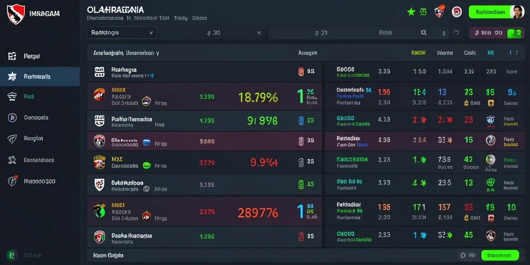
Task: Click the white mask icon in 1.236 row
Action: (99, 120)
